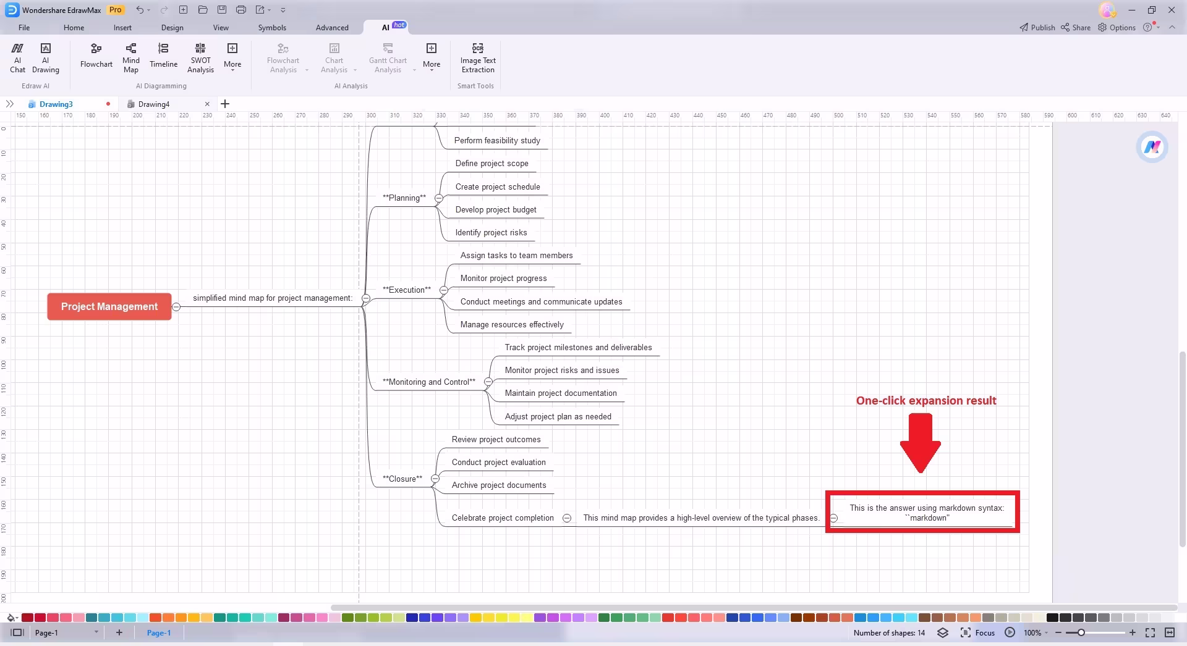Open the Page-1 page selector dropdown
Screen dimensions: 1187x646
[x=67, y=633]
